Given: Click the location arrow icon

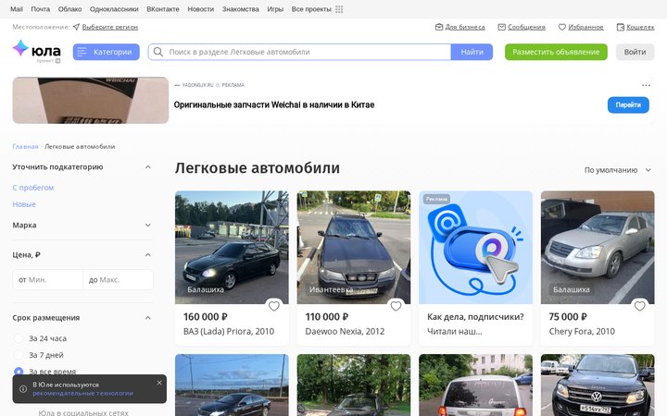Looking at the screenshot, I should (76, 27).
